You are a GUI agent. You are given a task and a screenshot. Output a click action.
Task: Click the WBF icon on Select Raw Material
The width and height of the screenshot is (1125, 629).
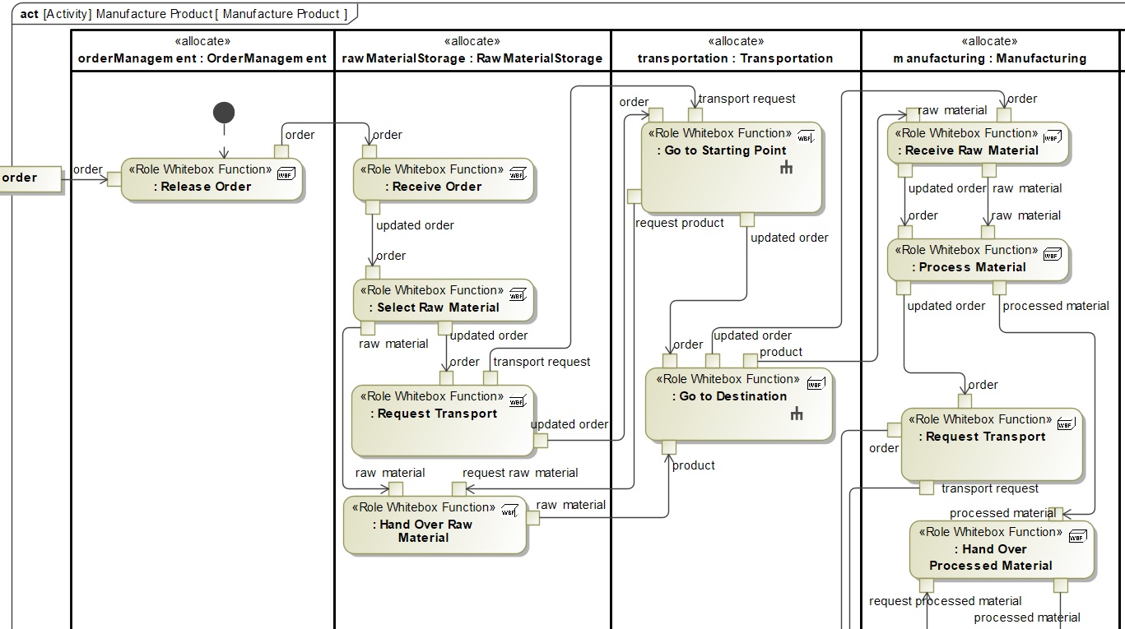[518, 294]
